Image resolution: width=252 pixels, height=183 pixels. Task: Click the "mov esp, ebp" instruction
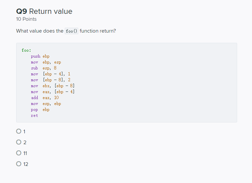[x=46, y=104]
